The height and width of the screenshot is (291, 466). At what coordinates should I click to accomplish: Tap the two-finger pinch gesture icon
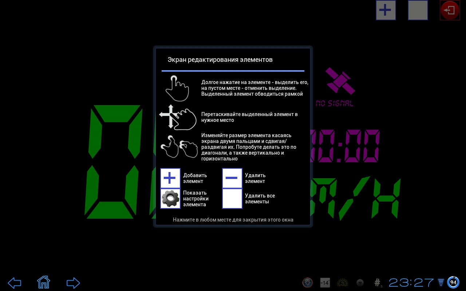(x=179, y=146)
